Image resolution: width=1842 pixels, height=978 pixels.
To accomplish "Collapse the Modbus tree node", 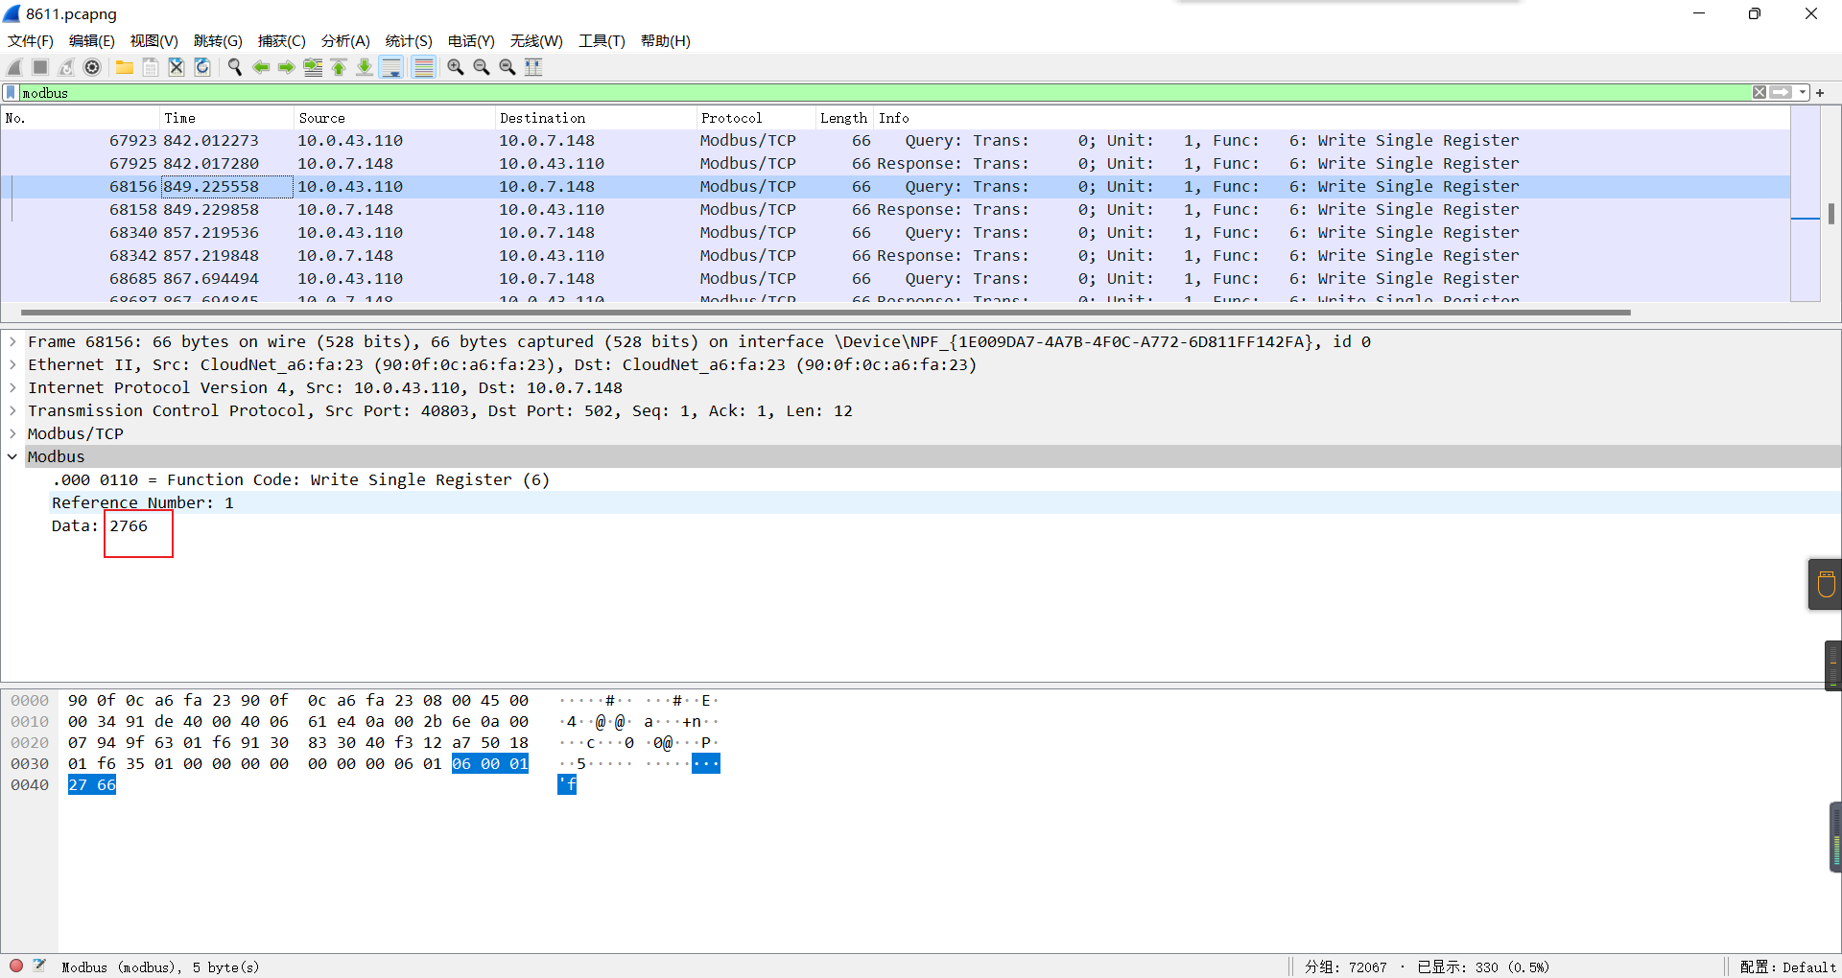I will pyautogui.click(x=12, y=456).
